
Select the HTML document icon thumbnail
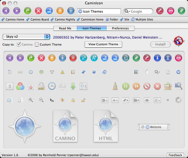pos(106,126)
